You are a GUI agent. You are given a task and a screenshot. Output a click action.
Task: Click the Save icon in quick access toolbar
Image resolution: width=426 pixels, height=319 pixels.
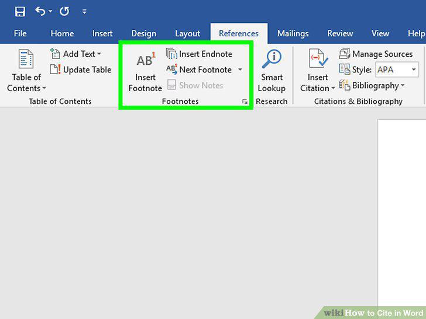[x=20, y=12]
